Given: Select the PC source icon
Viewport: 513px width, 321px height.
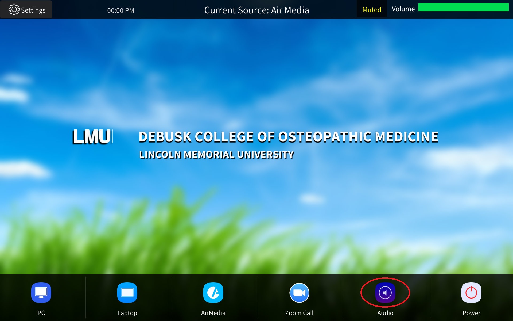Looking at the screenshot, I should (x=41, y=292).
